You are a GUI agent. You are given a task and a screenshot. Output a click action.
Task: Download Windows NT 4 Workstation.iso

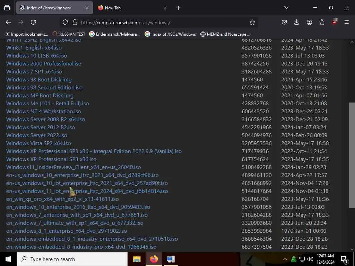coord(43,111)
